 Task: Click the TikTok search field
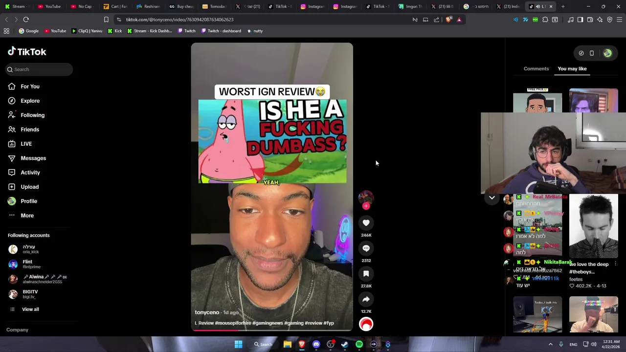39,69
